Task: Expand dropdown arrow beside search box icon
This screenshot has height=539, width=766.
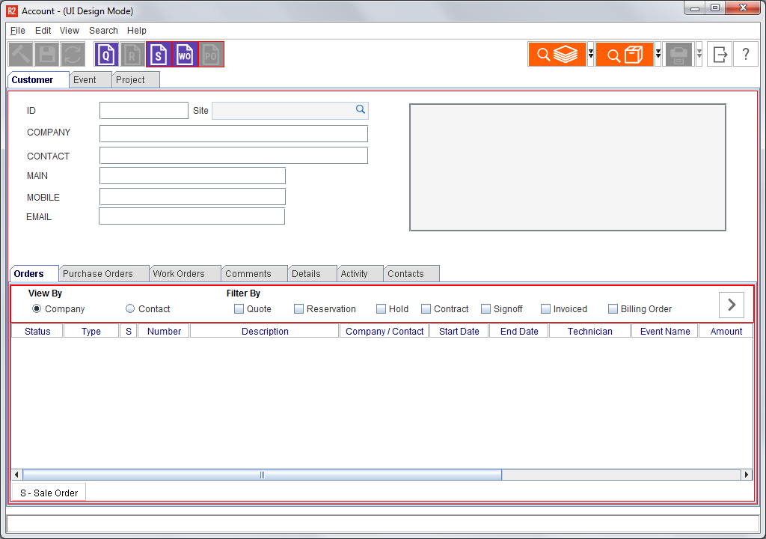Action: (x=658, y=55)
